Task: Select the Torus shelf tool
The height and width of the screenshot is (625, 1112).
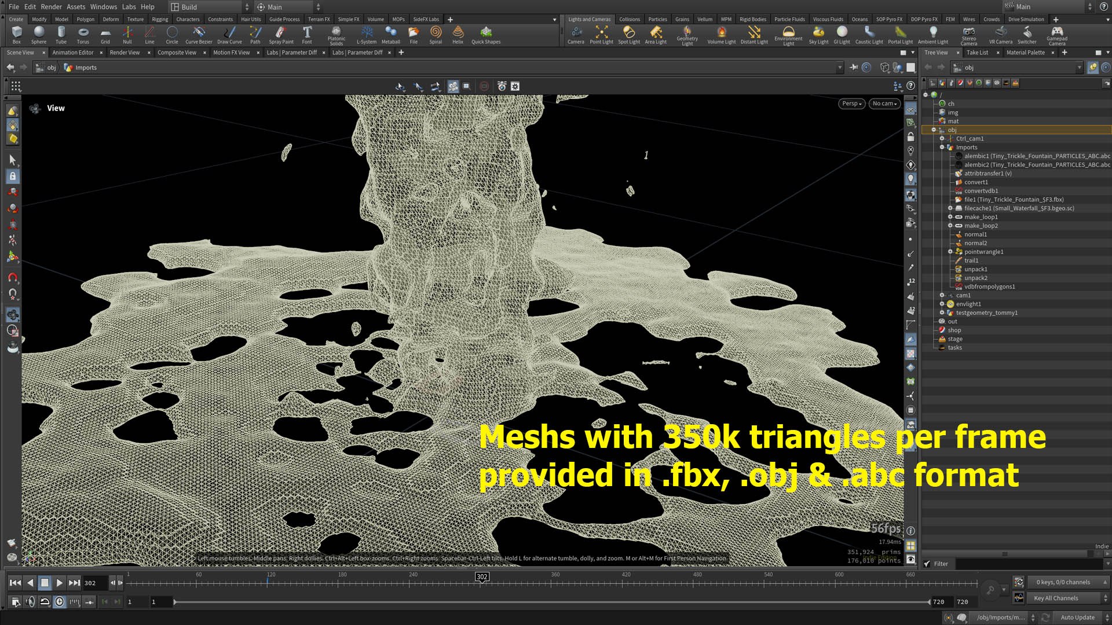Action: pyautogui.click(x=83, y=35)
